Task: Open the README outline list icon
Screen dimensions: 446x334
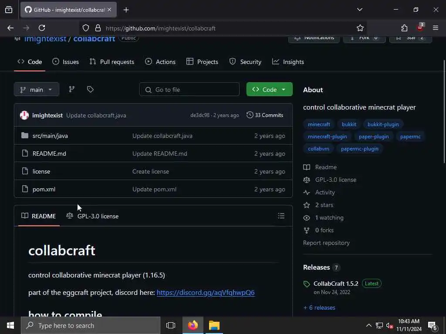Action: 281,216
